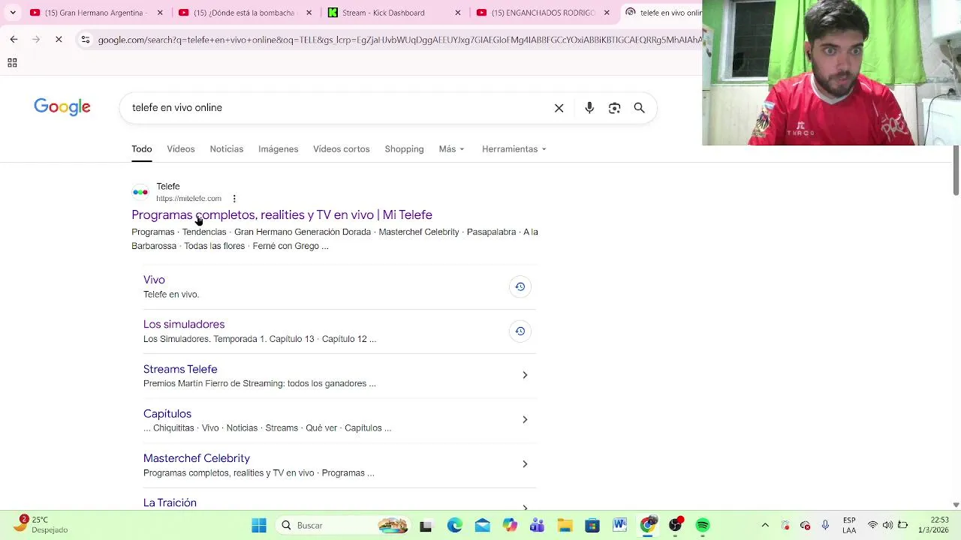The height and width of the screenshot is (540, 961).
Task: Click the browser address bar URL
Action: pyautogui.click(x=399, y=40)
